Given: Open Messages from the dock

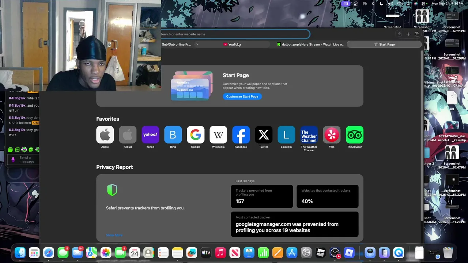Looking at the screenshot, I should pos(63,252).
